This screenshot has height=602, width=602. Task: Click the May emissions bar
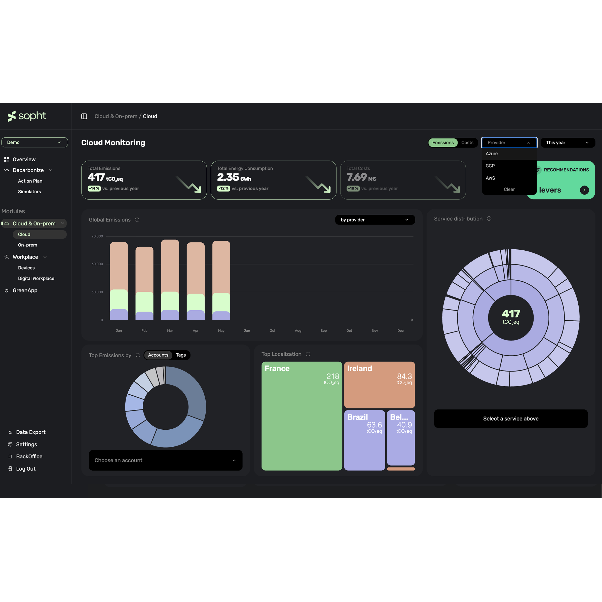tap(221, 280)
